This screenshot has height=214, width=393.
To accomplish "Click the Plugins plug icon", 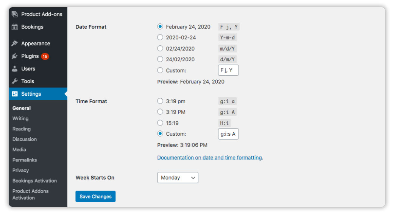I will point(15,56).
